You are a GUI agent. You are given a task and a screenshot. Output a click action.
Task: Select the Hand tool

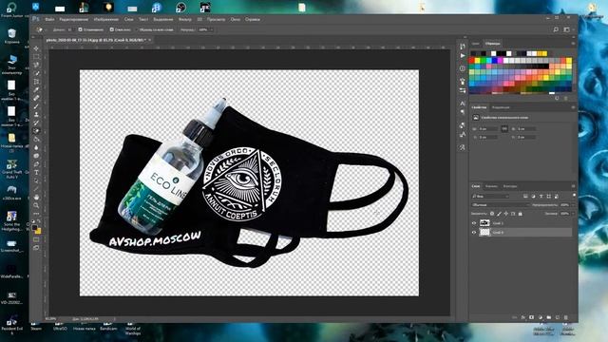click(36, 197)
